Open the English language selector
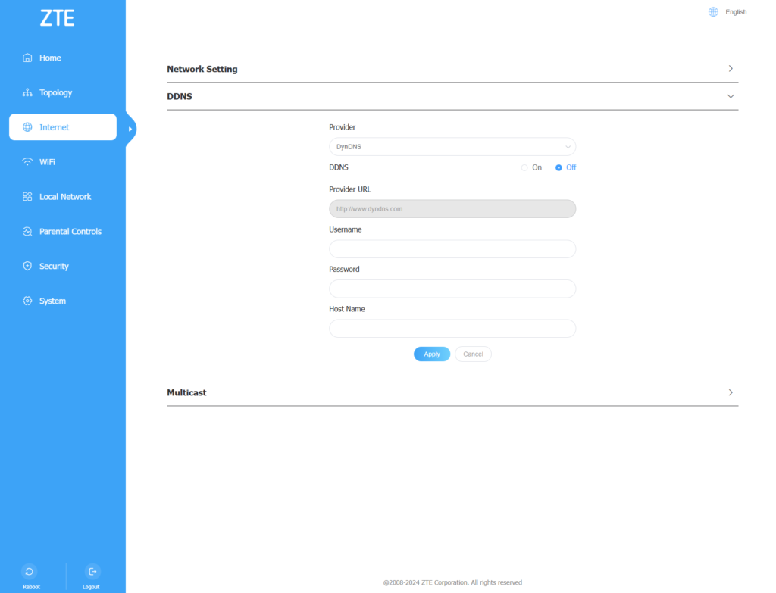 [x=727, y=12]
